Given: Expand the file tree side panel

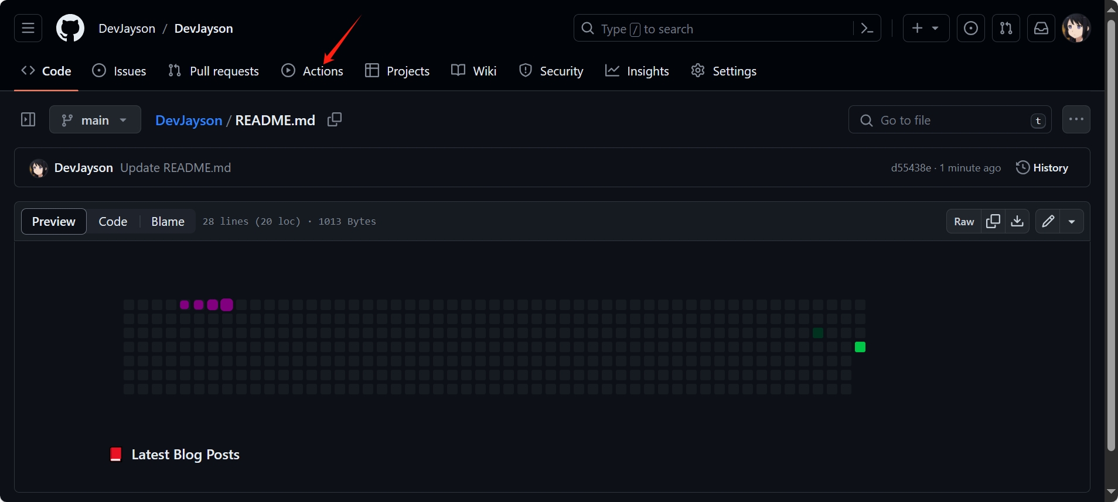Looking at the screenshot, I should (x=28, y=119).
